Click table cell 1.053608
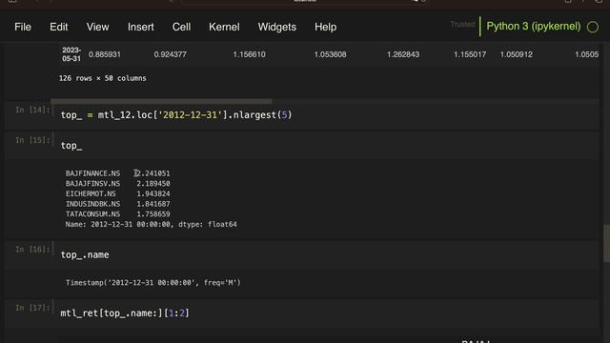This screenshot has height=343, width=610. pos(330,54)
